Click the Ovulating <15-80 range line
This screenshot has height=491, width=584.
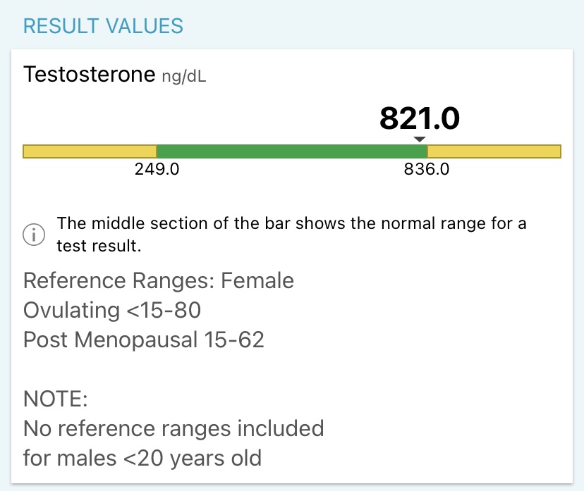111,310
